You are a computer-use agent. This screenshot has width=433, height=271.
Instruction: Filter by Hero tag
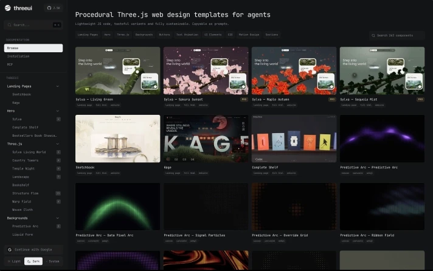click(107, 35)
